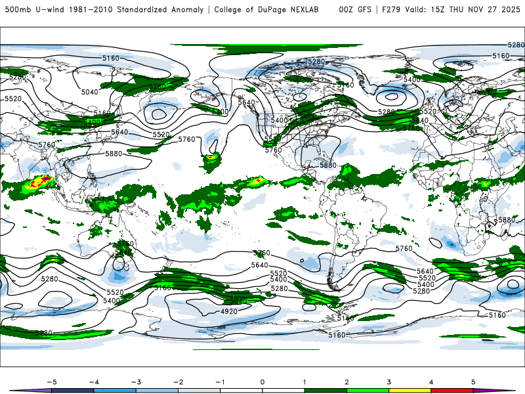525x394 pixels.
Task: Select the dark green 1 to 2 colorbar segment
Action: (x=325, y=391)
